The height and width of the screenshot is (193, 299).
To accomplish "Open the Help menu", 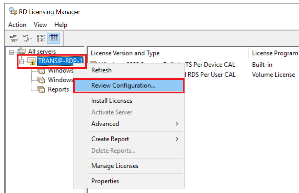I will (61, 25).
